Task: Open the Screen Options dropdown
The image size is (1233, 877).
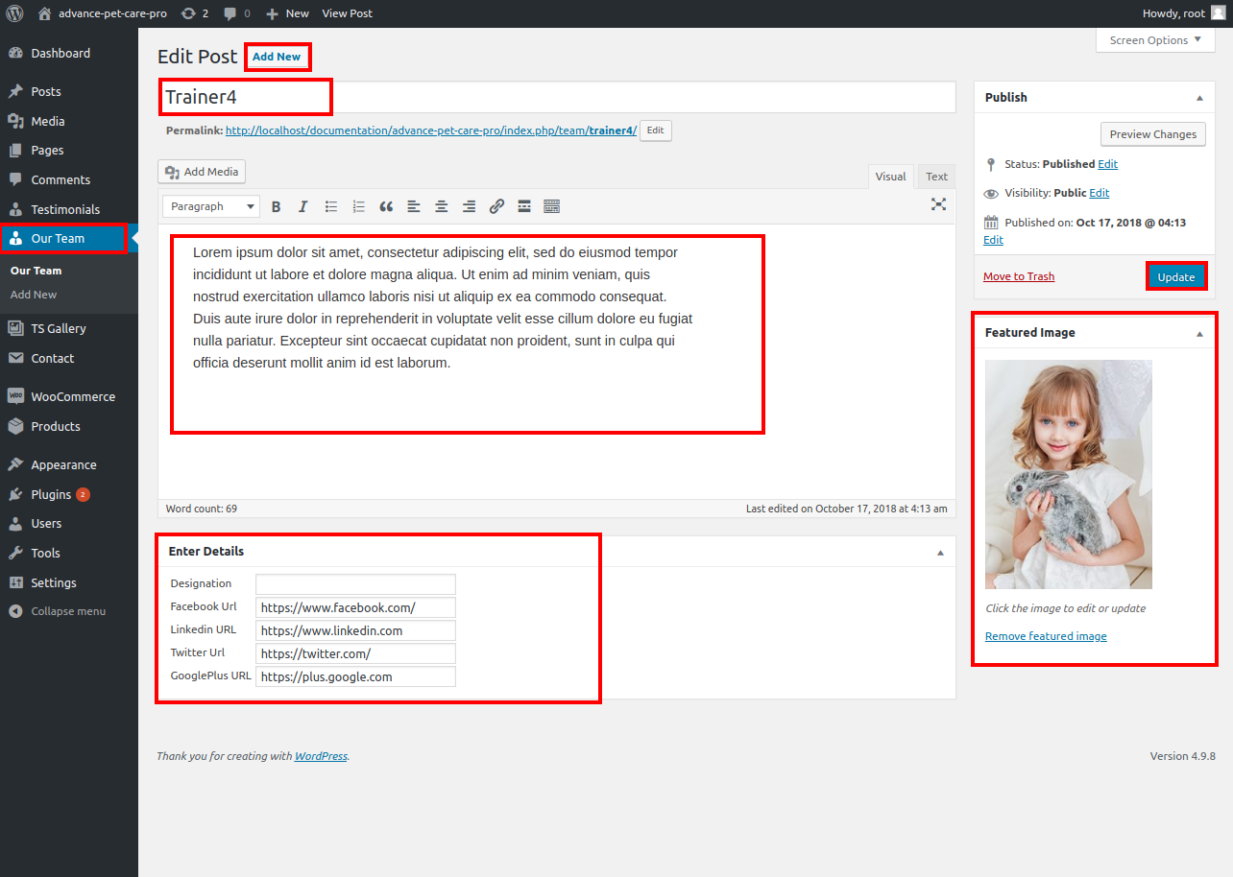Action: click(x=1155, y=40)
